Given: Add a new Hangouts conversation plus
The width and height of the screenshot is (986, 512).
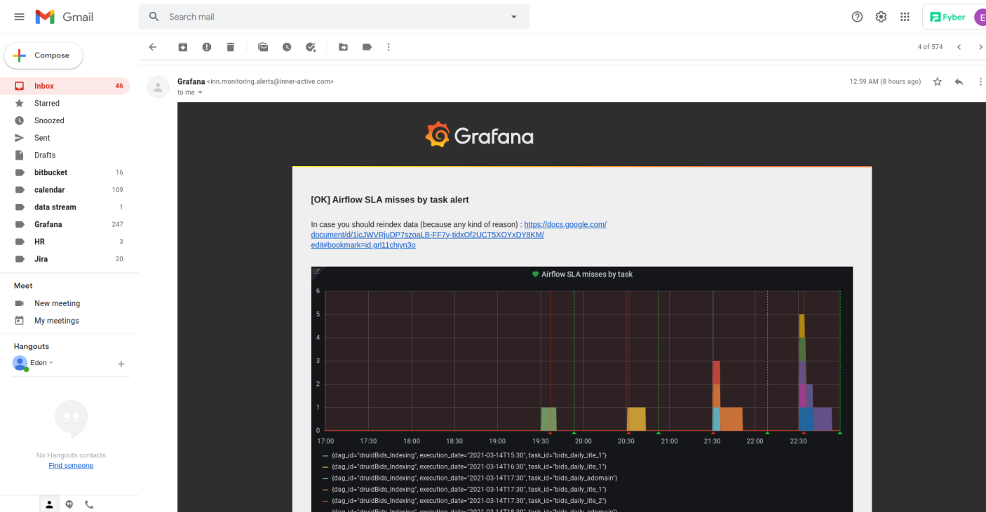Looking at the screenshot, I should coord(121,364).
